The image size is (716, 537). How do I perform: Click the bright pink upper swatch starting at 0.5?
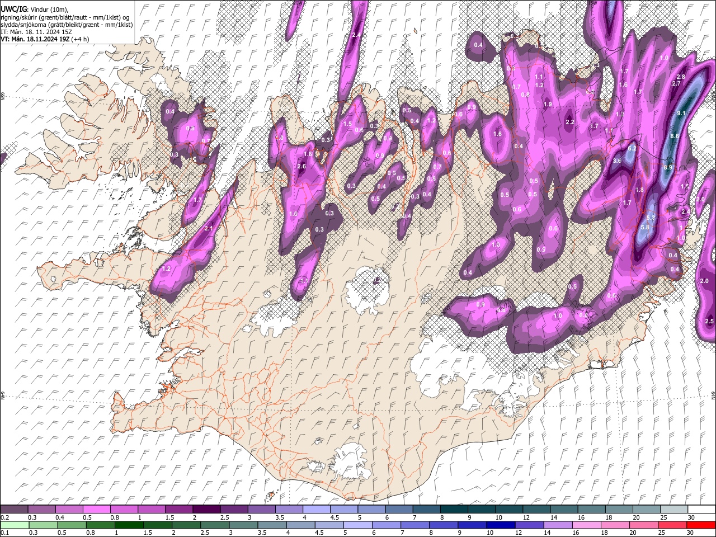[x=97, y=510]
